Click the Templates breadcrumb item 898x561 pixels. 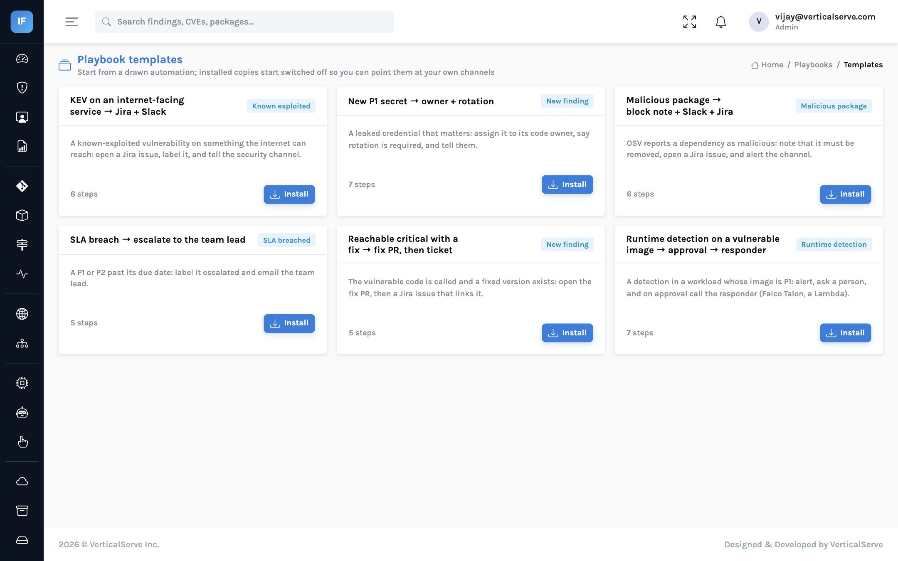tap(863, 65)
